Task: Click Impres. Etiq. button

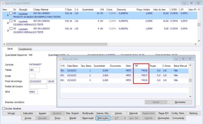Action: (103, 113)
